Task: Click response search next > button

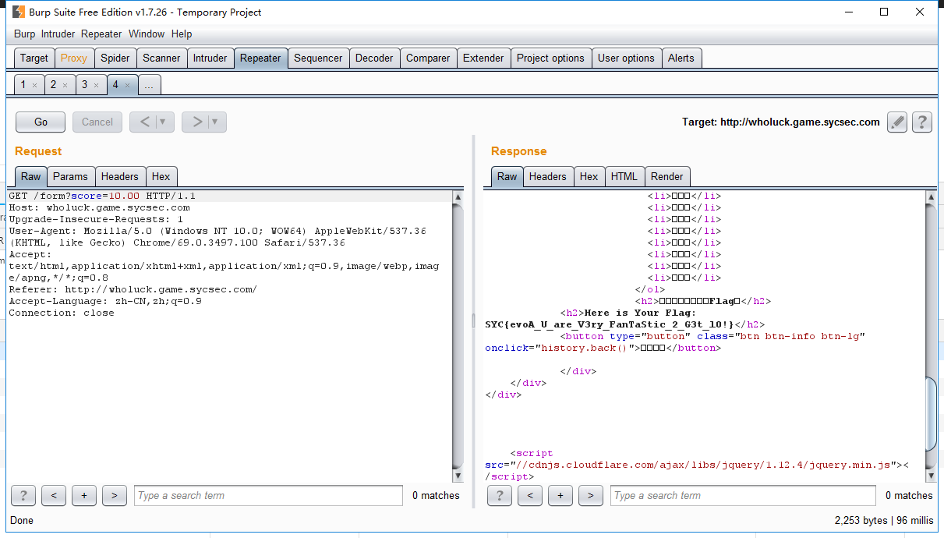Action: pos(591,495)
